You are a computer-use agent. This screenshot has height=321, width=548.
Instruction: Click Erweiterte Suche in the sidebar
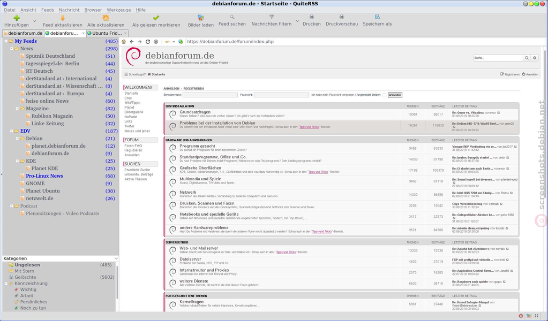[137, 170]
